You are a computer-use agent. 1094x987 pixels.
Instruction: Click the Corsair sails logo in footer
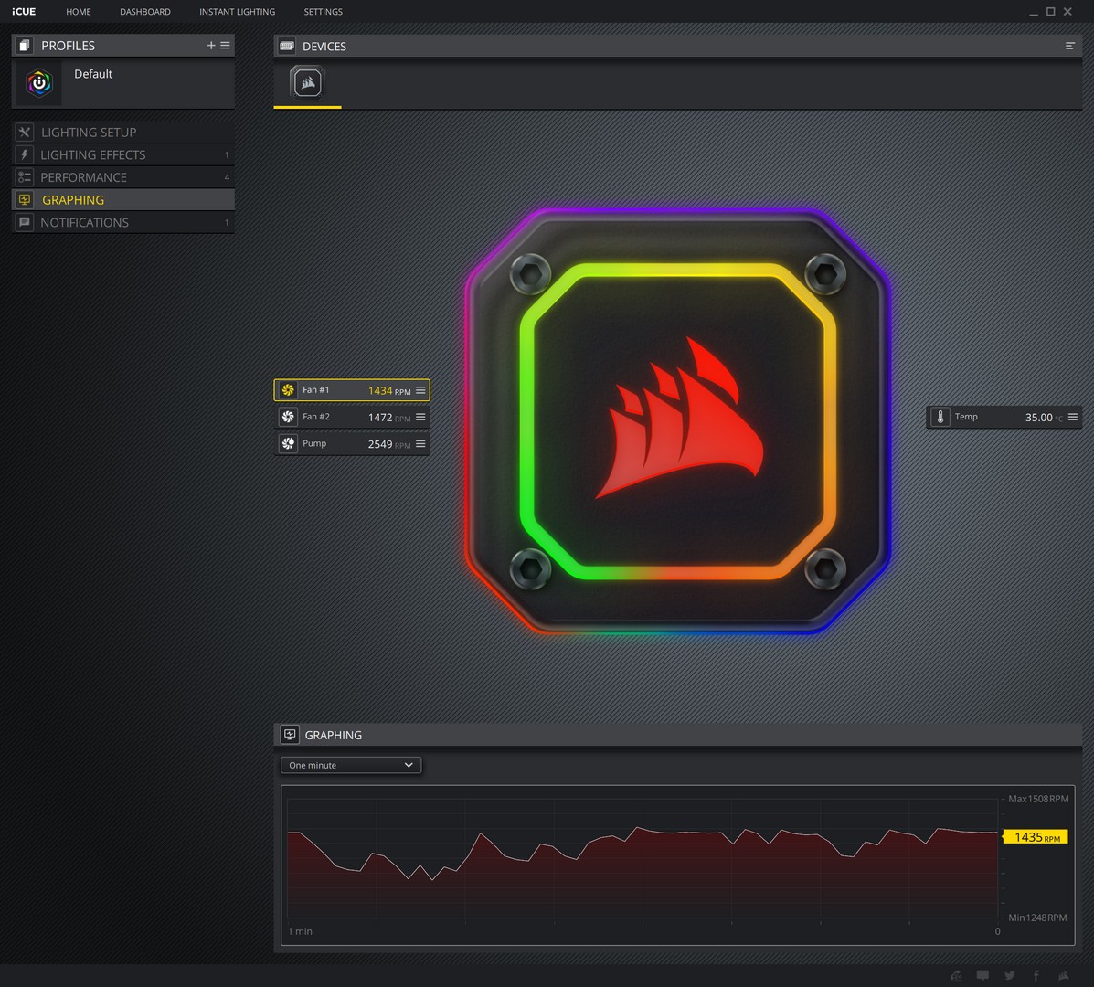pos(1063,975)
